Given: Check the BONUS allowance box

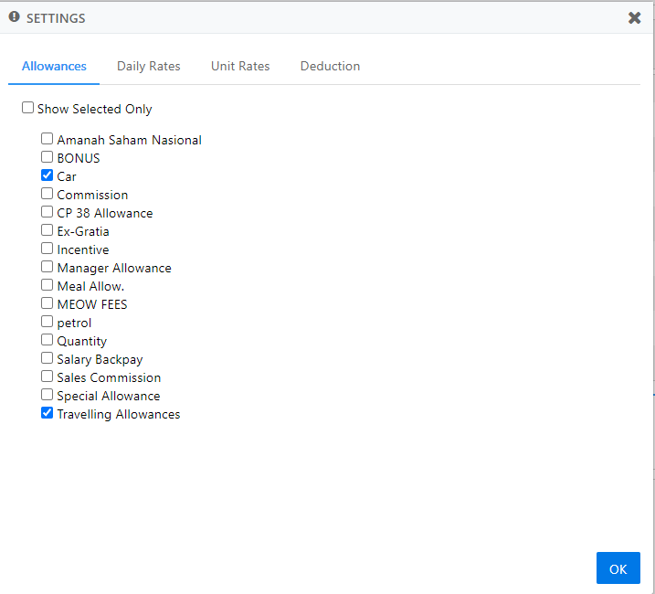Looking at the screenshot, I should click(47, 157).
